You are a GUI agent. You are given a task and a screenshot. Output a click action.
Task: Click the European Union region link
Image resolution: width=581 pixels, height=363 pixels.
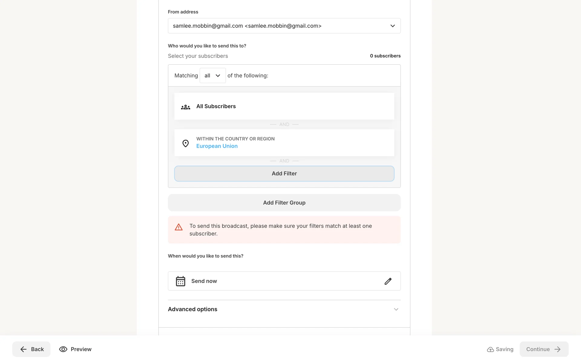[x=217, y=146]
